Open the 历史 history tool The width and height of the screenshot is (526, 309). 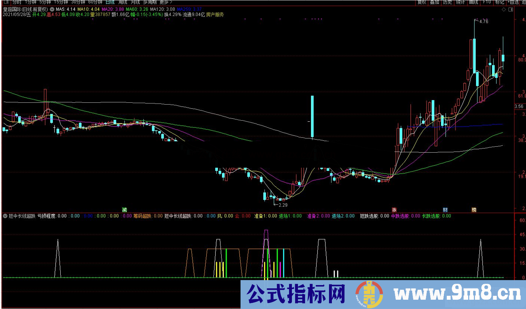click(x=447, y=2)
